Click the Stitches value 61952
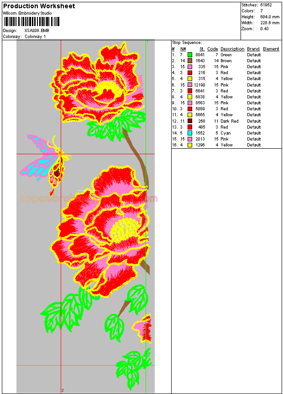This screenshot has height=394, width=283. click(x=266, y=5)
